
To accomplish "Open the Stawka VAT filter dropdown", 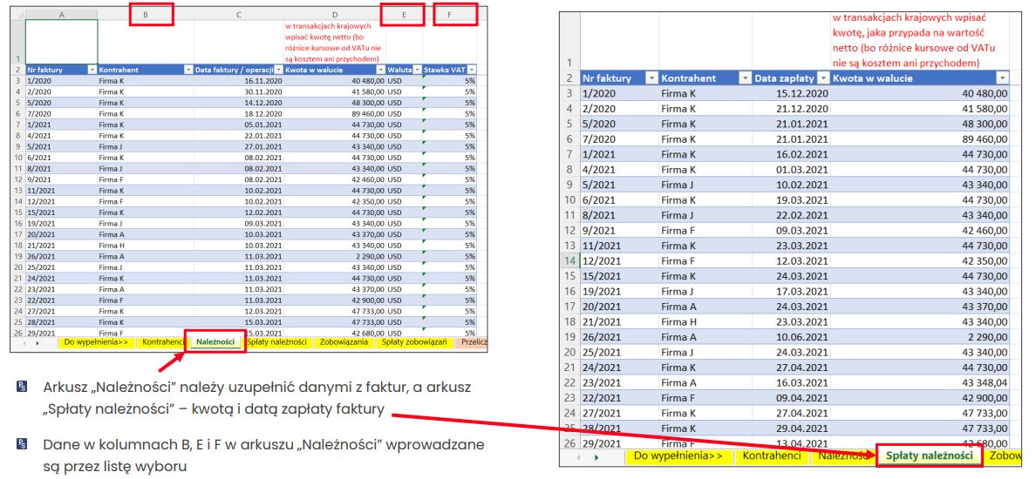I will [472, 69].
